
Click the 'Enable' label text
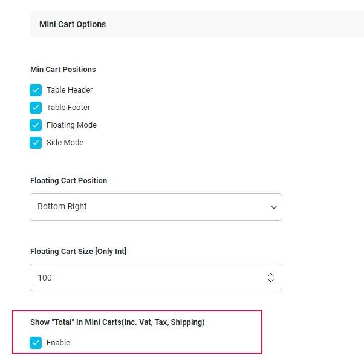coord(58,343)
